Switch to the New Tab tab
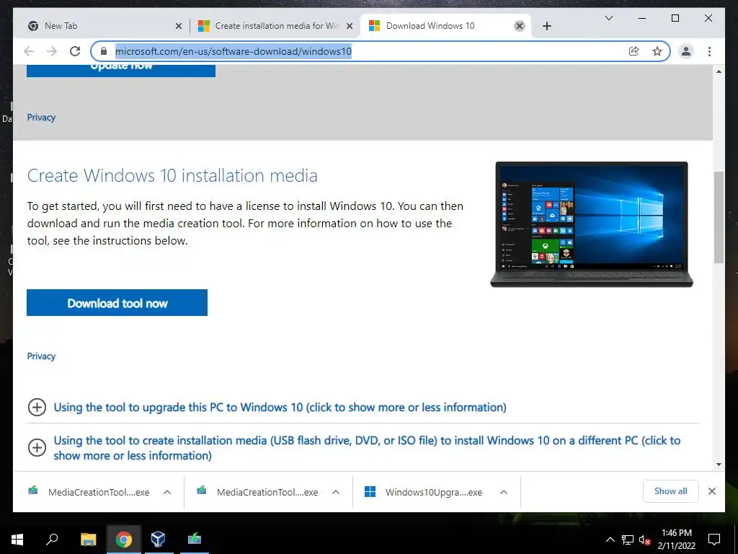738x554 pixels. [x=104, y=26]
